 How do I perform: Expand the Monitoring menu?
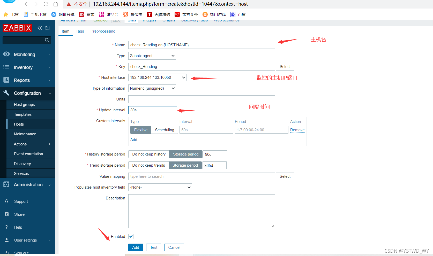pos(27,55)
